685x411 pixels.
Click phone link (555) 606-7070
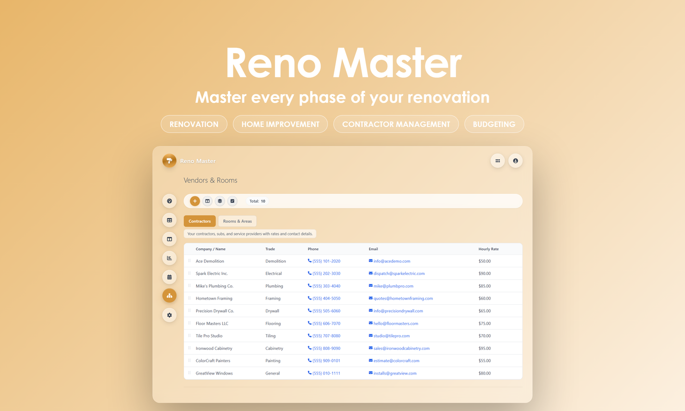(x=324, y=323)
